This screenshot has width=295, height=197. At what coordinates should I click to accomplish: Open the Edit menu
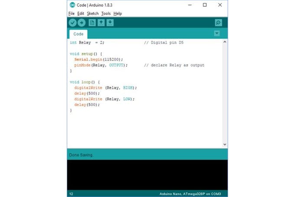81,13
